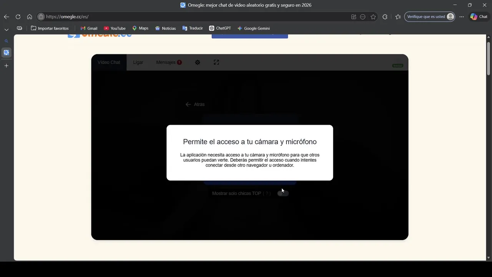Image resolution: width=492 pixels, height=277 pixels.
Task: Toggle the 'Mostrar solo chicas TOP' switch
Action: 283,193
